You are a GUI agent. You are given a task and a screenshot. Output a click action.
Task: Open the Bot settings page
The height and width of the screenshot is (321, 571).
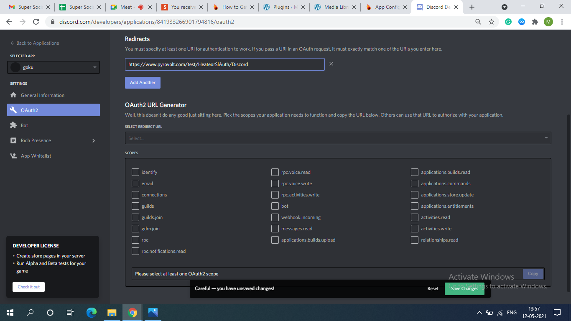point(25,125)
